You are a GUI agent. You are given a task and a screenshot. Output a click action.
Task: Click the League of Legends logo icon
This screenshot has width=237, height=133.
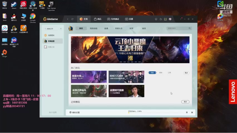coord(71,28)
